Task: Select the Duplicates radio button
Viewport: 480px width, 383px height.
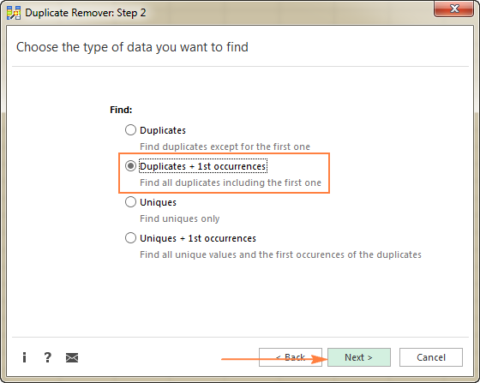Action: click(x=130, y=130)
